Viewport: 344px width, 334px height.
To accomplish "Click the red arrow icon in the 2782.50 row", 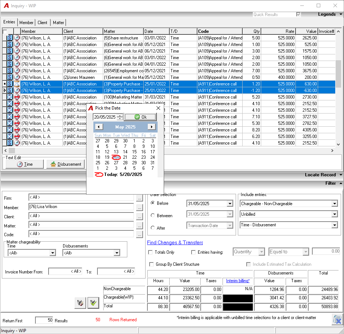I will pyautogui.click(x=17, y=123).
